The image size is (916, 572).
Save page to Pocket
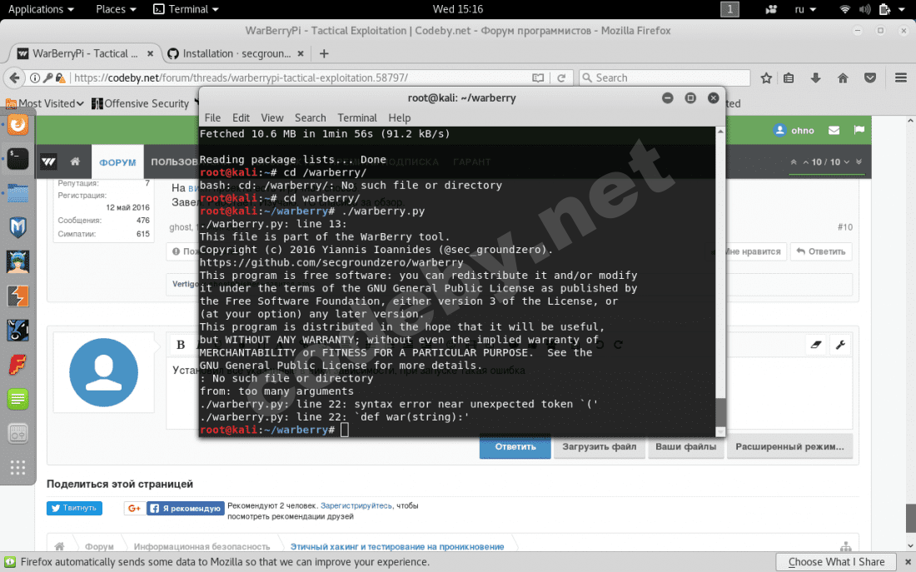point(870,77)
